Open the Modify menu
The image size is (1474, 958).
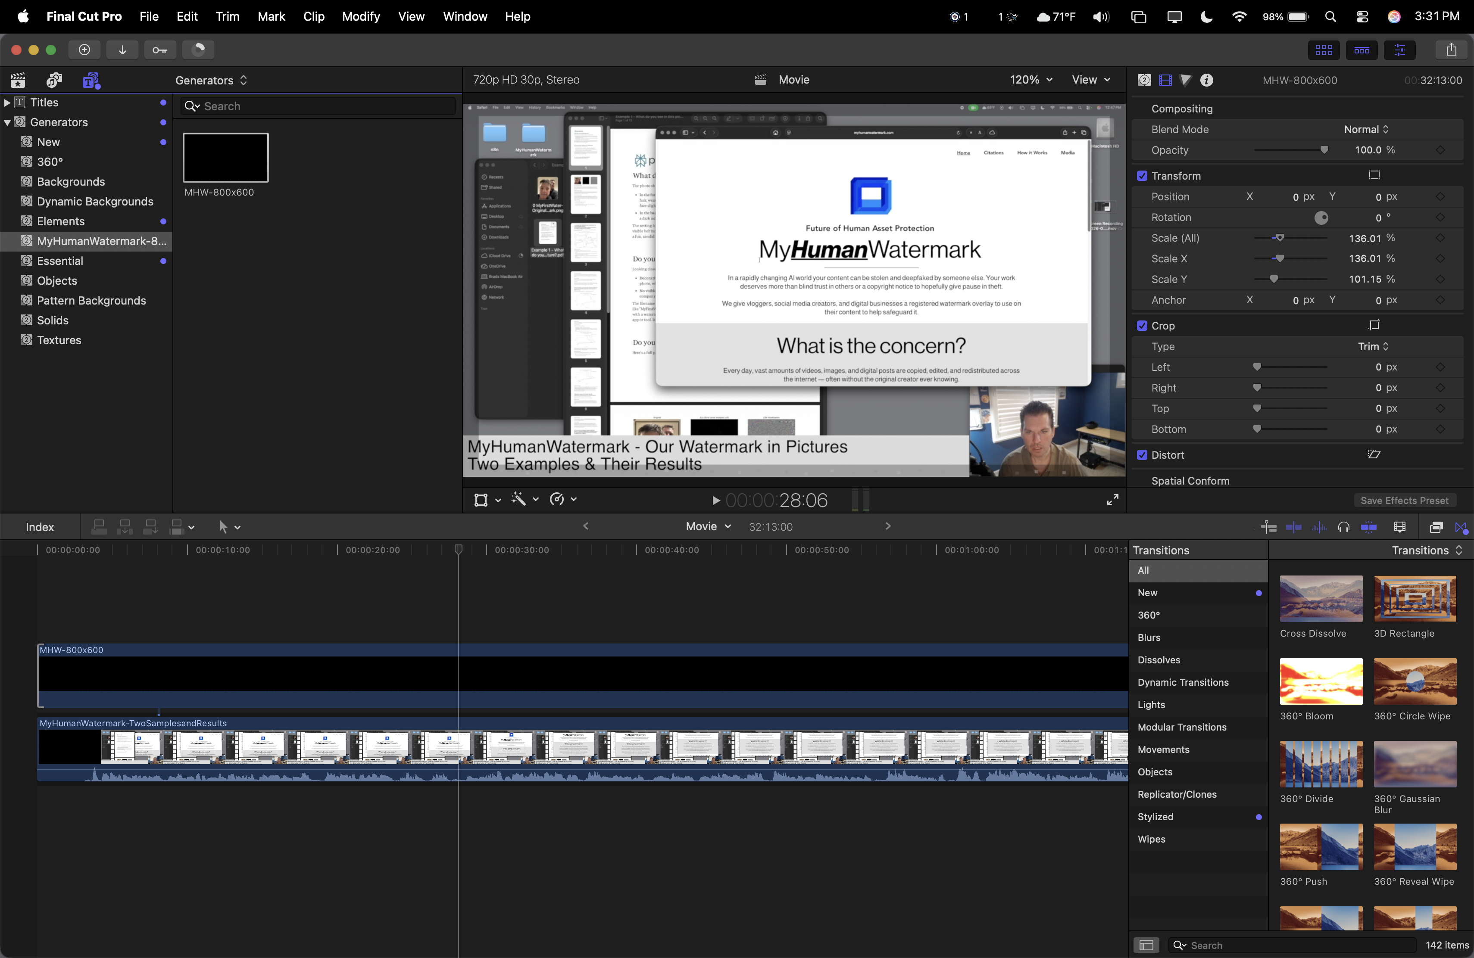click(x=360, y=16)
